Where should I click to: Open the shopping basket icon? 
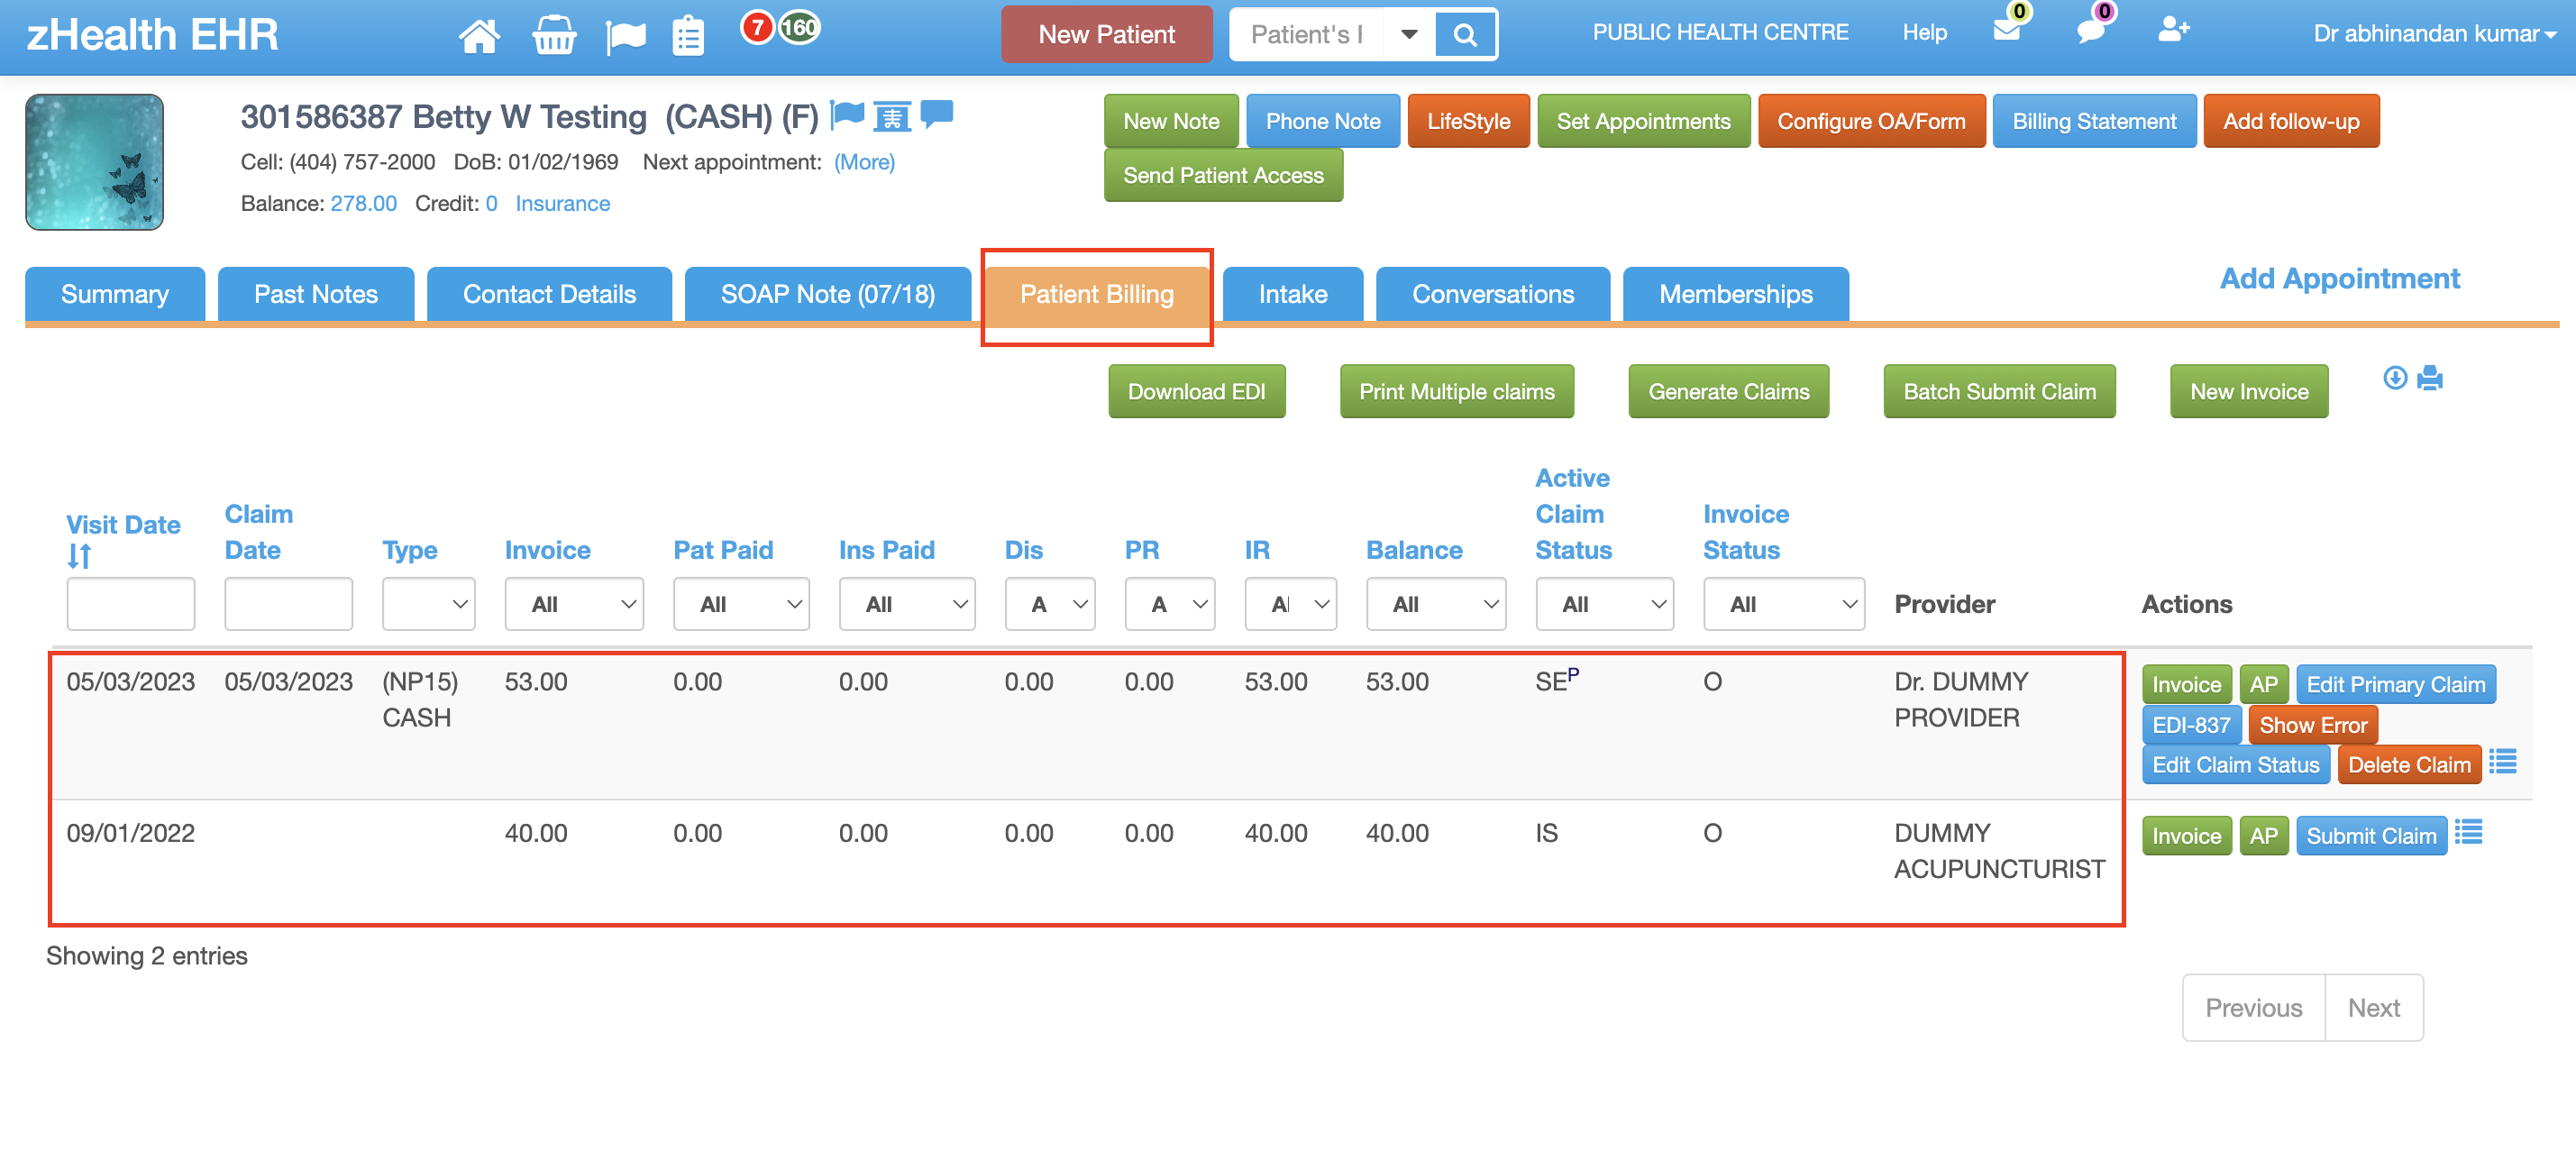tap(553, 35)
